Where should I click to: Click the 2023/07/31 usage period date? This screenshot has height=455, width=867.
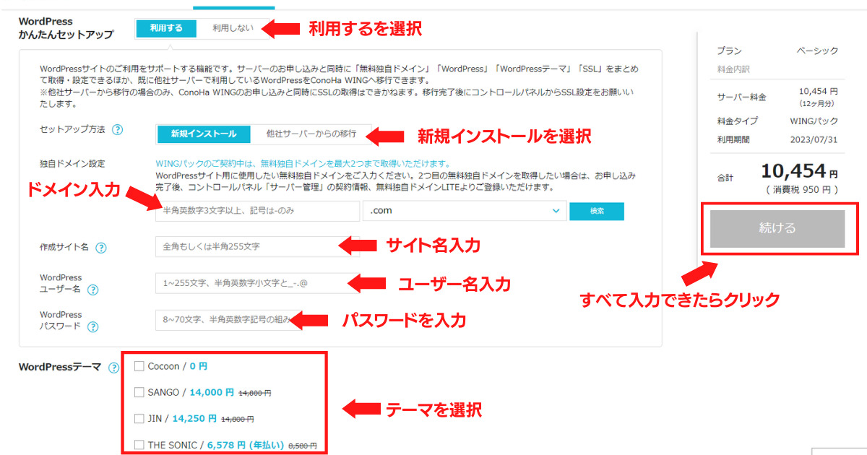(816, 140)
